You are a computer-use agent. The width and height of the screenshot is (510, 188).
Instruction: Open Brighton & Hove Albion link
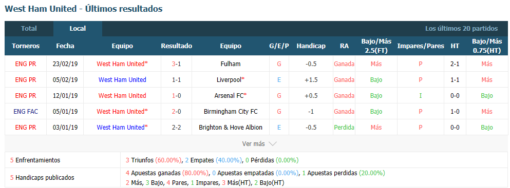(x=230, y=128)
